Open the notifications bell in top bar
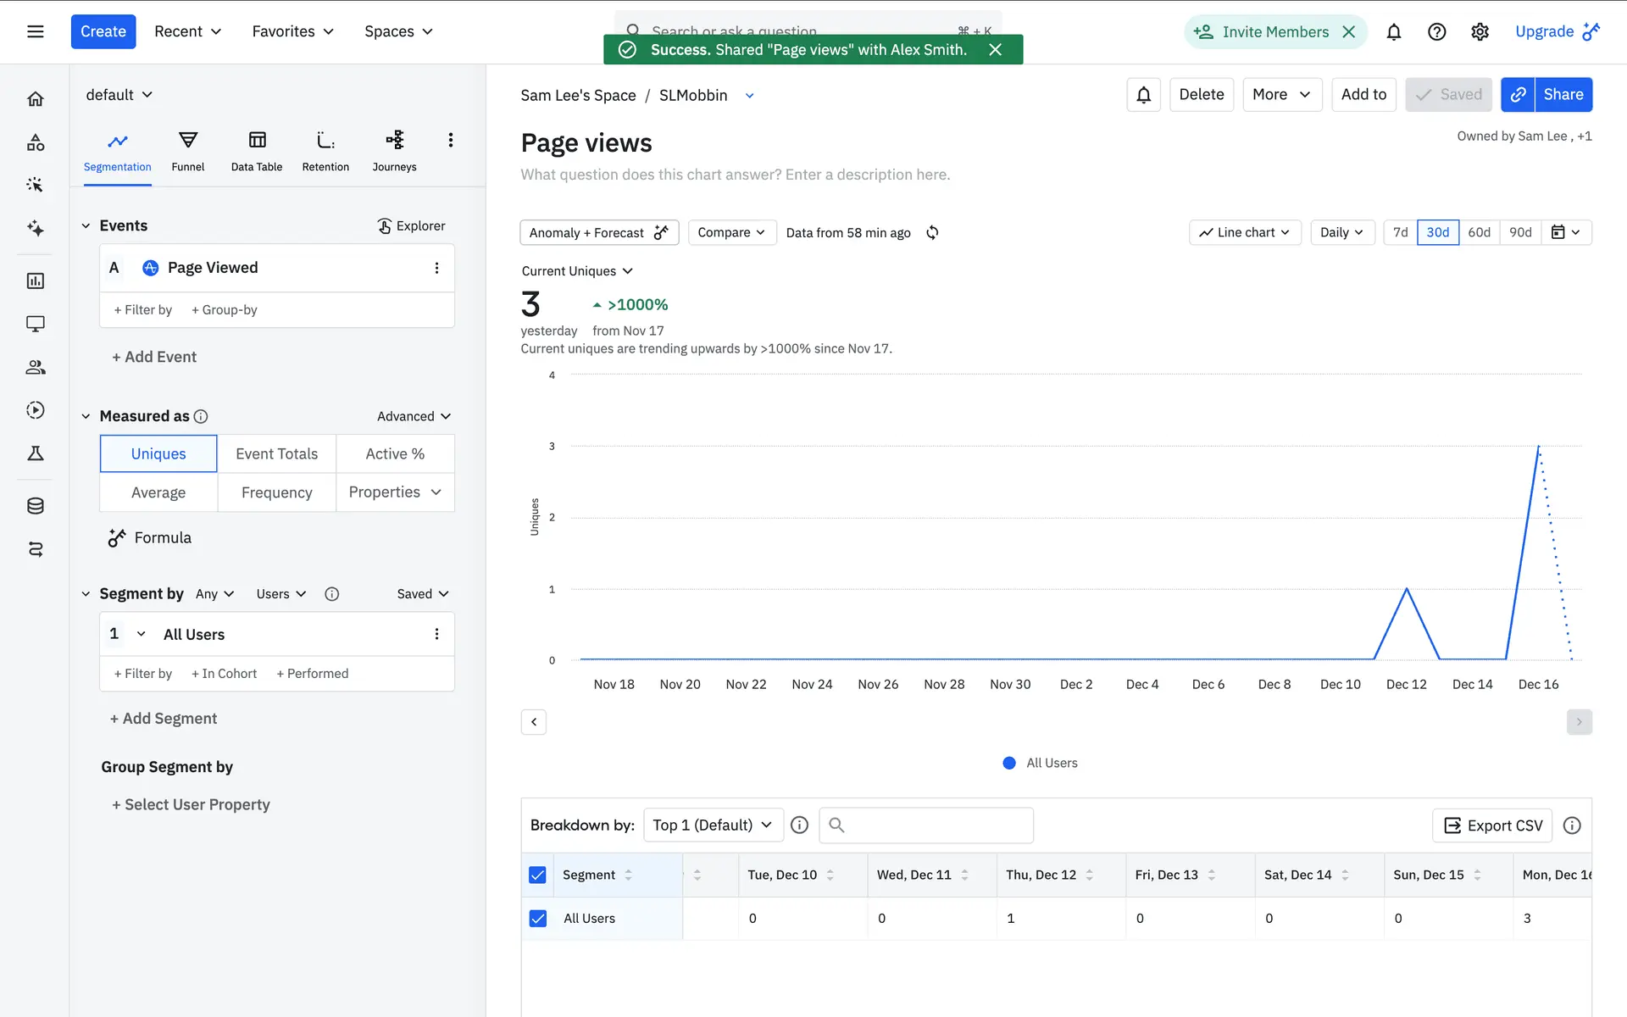Image resolution: width=1627 pixels, height=1017 pixels. tap(1393, 32)
